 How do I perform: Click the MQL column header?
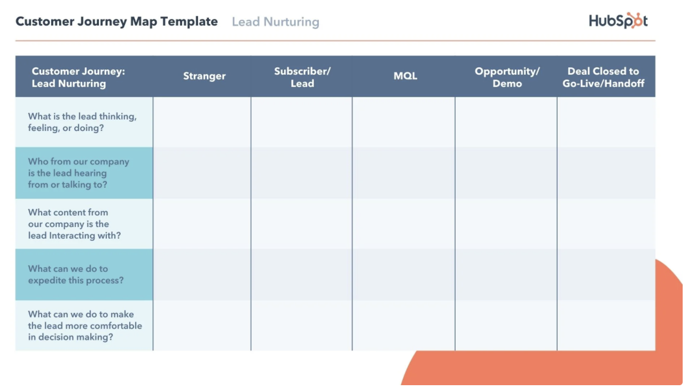coord(405,76)
